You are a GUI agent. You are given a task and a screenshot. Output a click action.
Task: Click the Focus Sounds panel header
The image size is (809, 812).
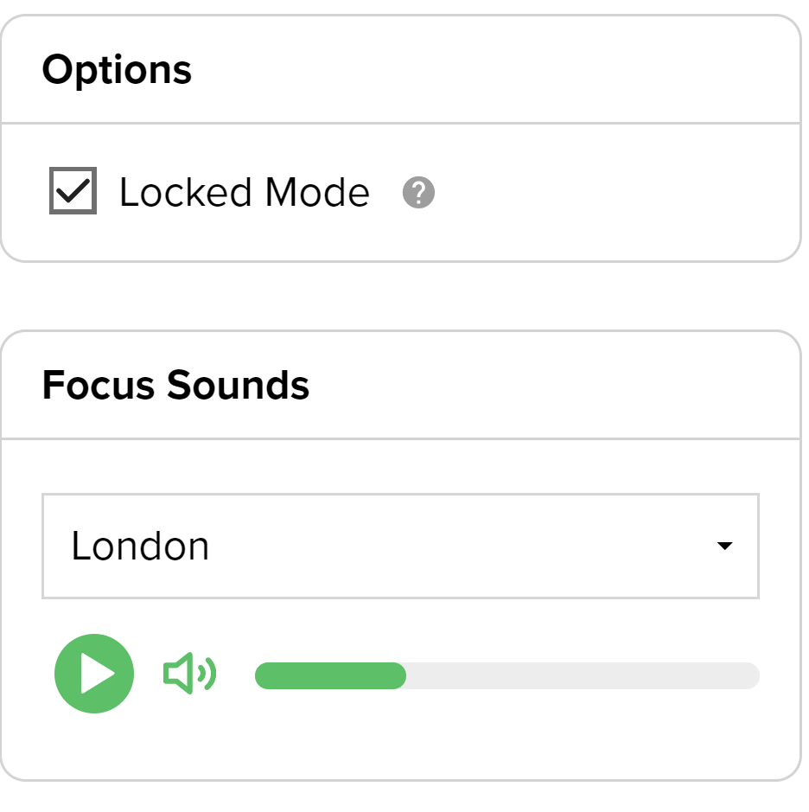pos(175,385)
